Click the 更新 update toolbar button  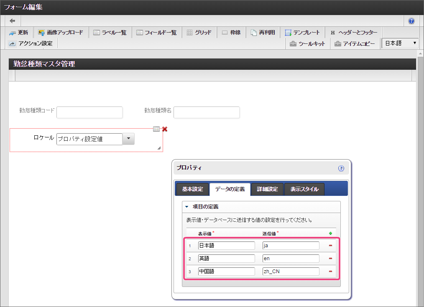click(19, 33)
